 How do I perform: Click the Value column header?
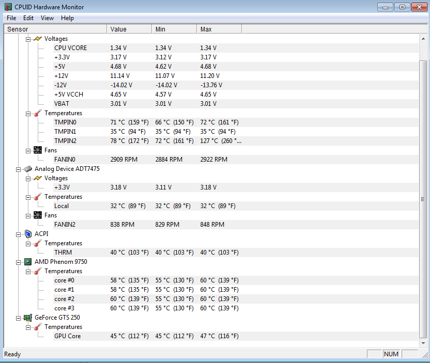(129, 29)
